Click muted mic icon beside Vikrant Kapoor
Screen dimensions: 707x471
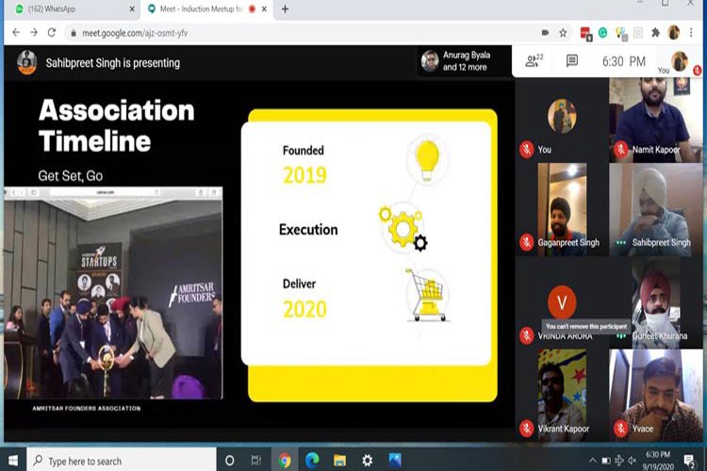527,429
